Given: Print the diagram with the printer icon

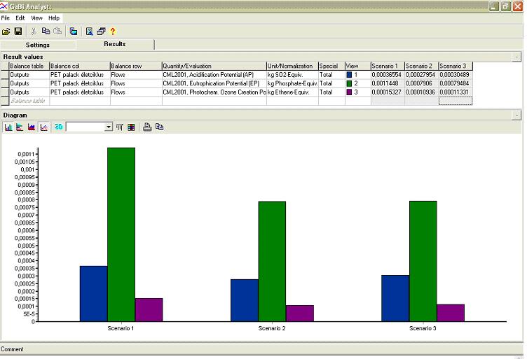Looking at the screenshot, I should coord(147,127).
